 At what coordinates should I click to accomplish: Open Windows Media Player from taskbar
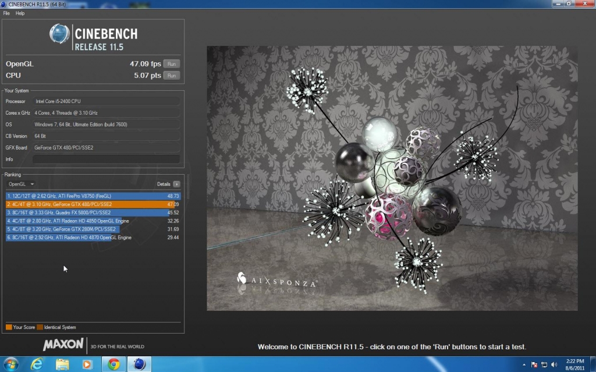88,364
